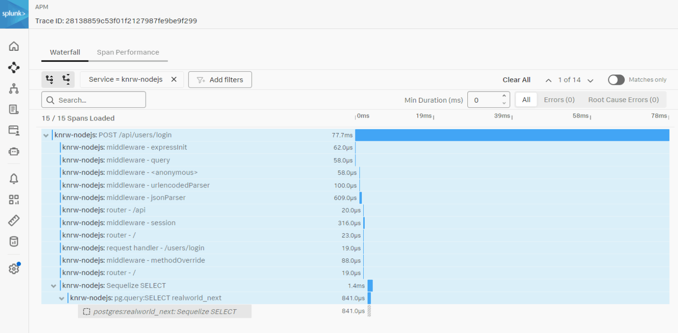Image resolution: width=678 pixels, height=333 pixels.
Task: Increase Min Duration with up stepper
Action: tap(504, 96)
